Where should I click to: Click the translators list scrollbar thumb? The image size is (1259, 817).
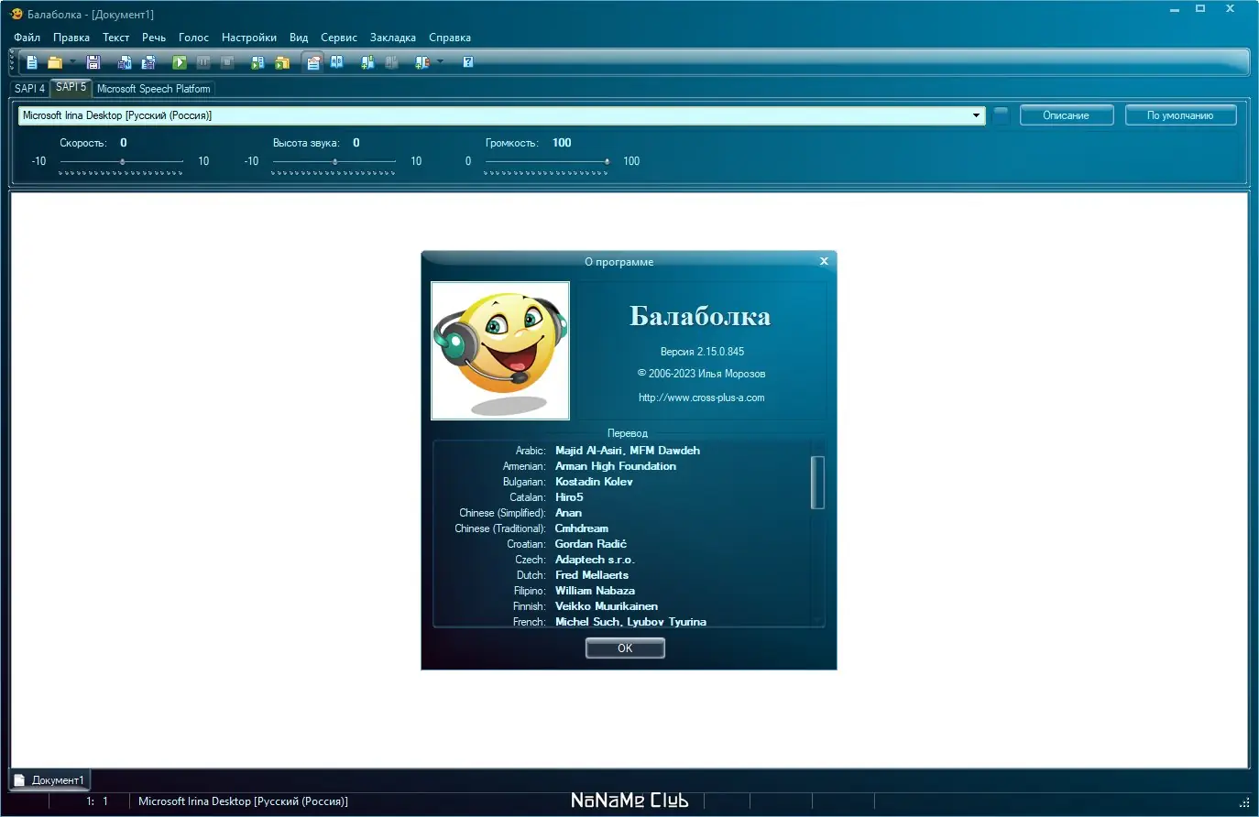pos(818,482)
